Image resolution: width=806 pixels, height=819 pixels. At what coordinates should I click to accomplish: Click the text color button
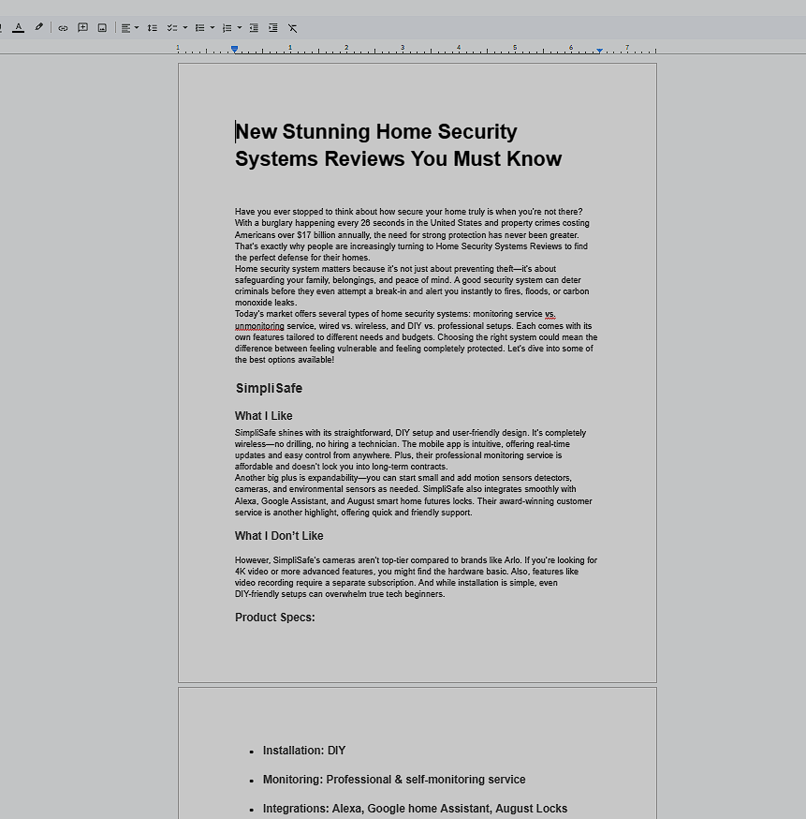point(18,28)
